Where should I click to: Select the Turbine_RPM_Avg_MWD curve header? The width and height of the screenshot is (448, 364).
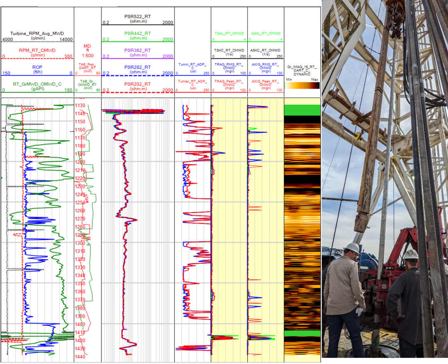(x=37, y=34)
